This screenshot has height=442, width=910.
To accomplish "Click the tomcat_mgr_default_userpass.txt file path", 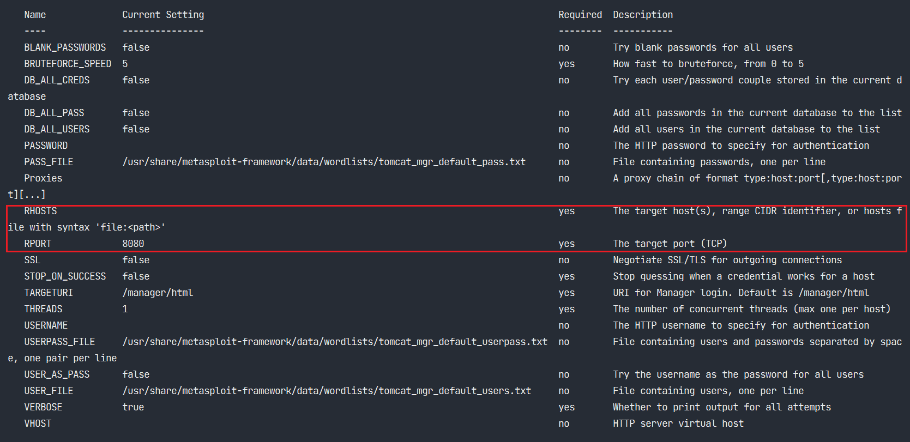I will click(335, 342).
